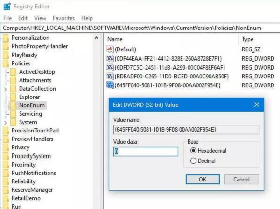The height and width of the screenshot is (209, 280).
Task: Click the REG_SZ type cell
Action: tap(251, 49)
